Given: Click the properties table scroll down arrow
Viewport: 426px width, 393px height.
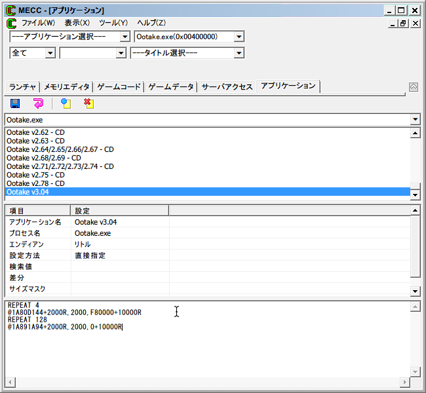Looking at the screenshot, I should [415, 291].
